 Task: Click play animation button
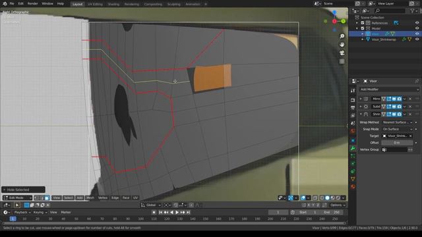pos(177,212)
